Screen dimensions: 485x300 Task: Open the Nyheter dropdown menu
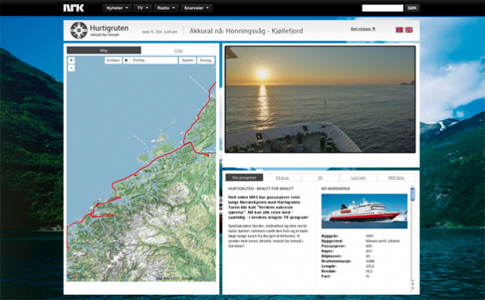tap(117, 8)
